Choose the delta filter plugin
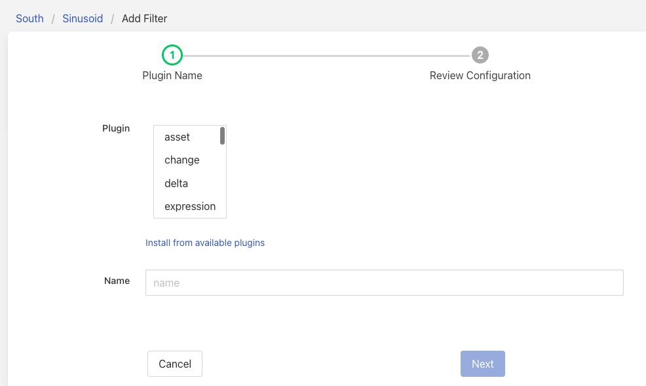 coord(176,184)
